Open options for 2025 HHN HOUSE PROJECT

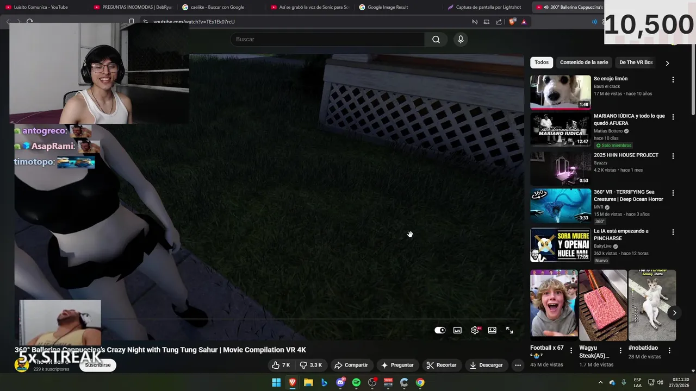tap(673, 156)
